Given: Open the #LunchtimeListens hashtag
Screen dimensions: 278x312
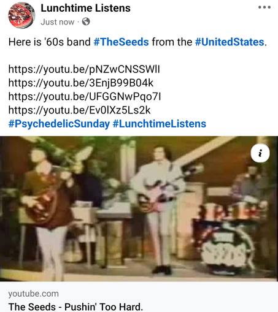Looking at the screenshot, I should (160, 124).
